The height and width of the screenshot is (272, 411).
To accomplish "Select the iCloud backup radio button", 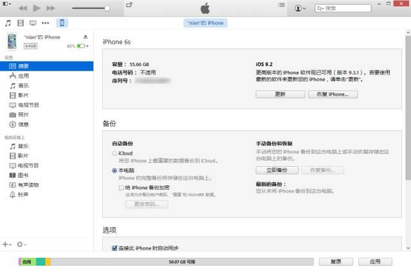I will point(114,153).
